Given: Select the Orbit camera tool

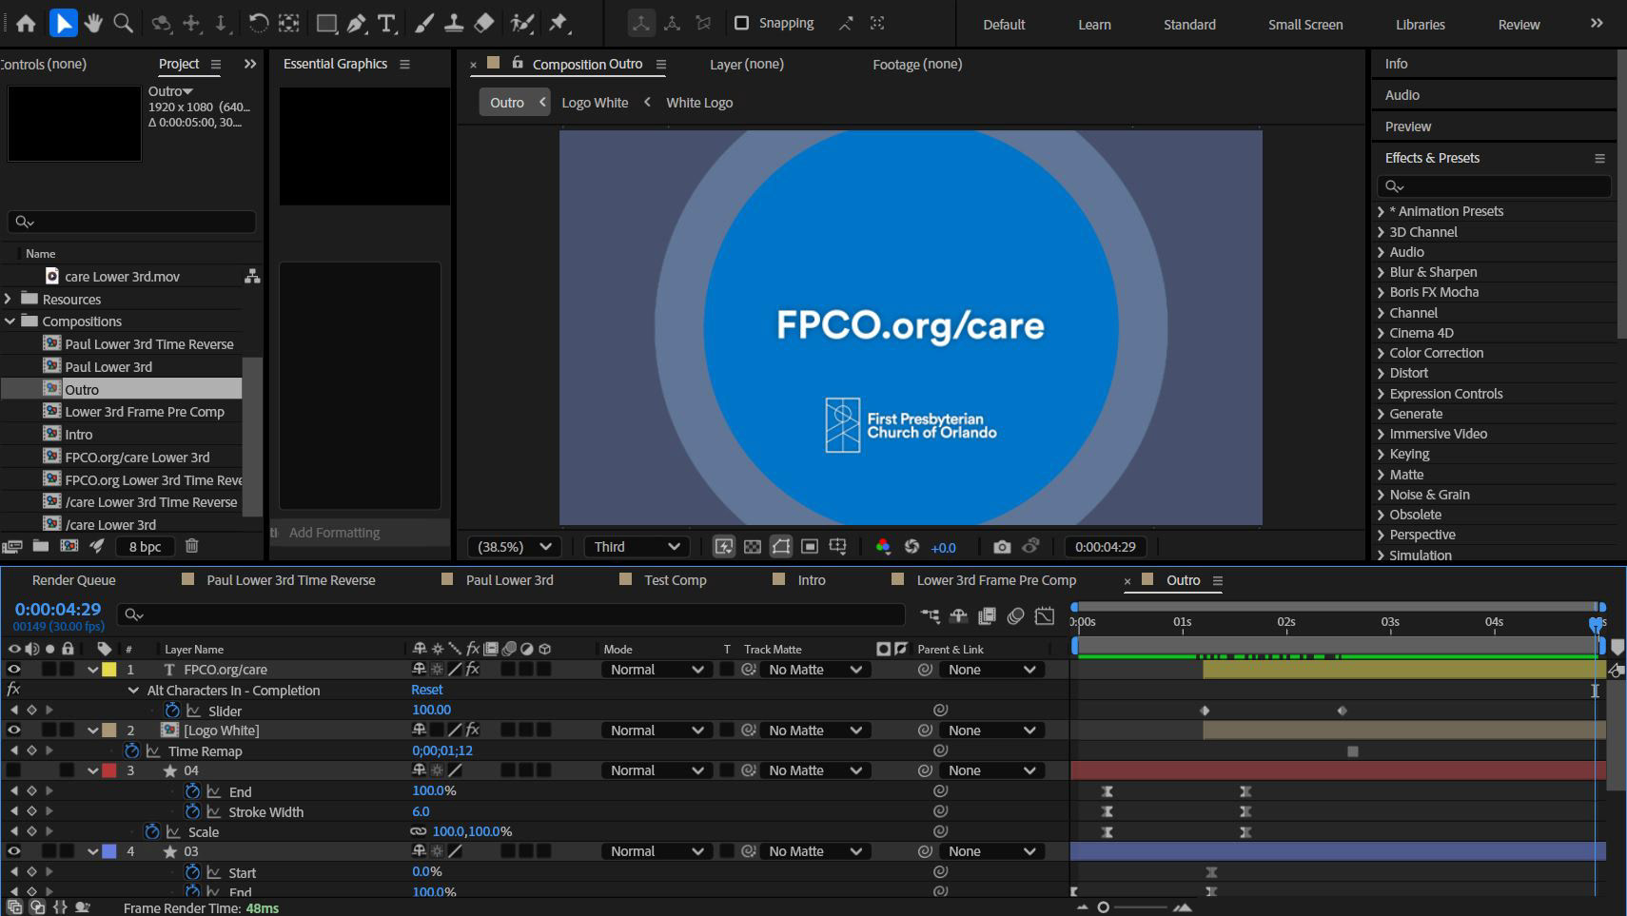Looking at the screenshot, I should pyautogui.click(x=162, y=23).
